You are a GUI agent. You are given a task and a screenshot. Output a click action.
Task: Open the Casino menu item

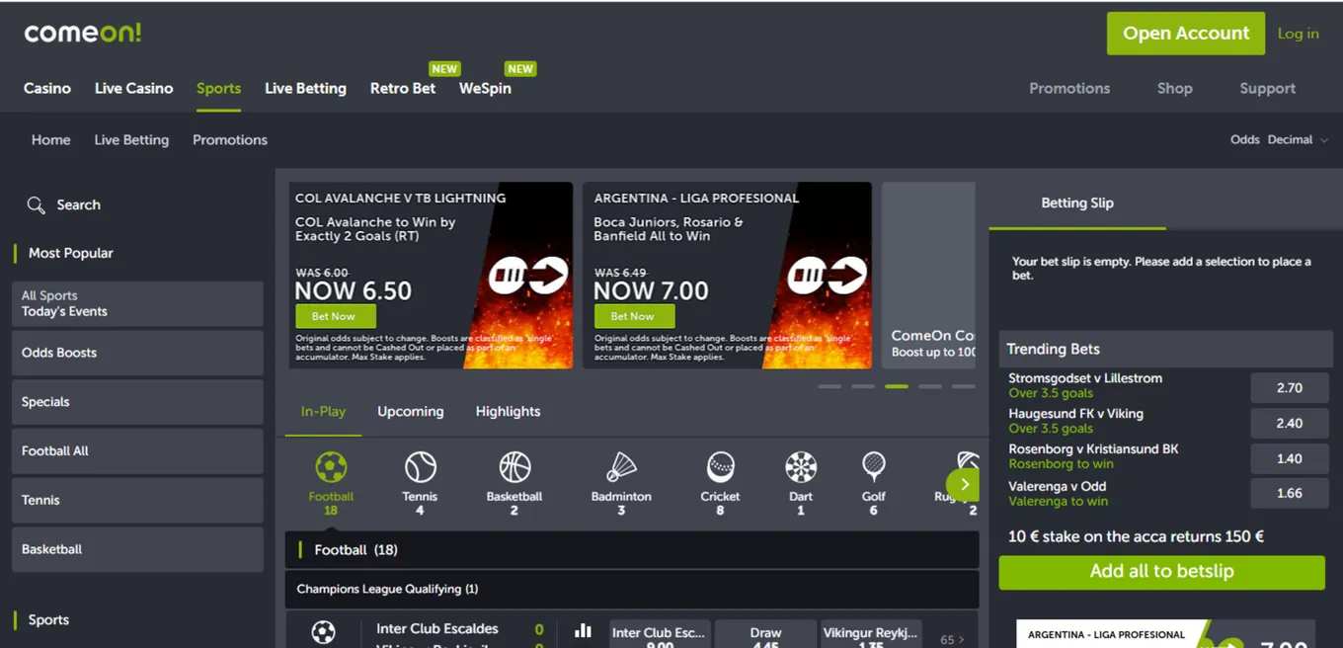[47, 88]
